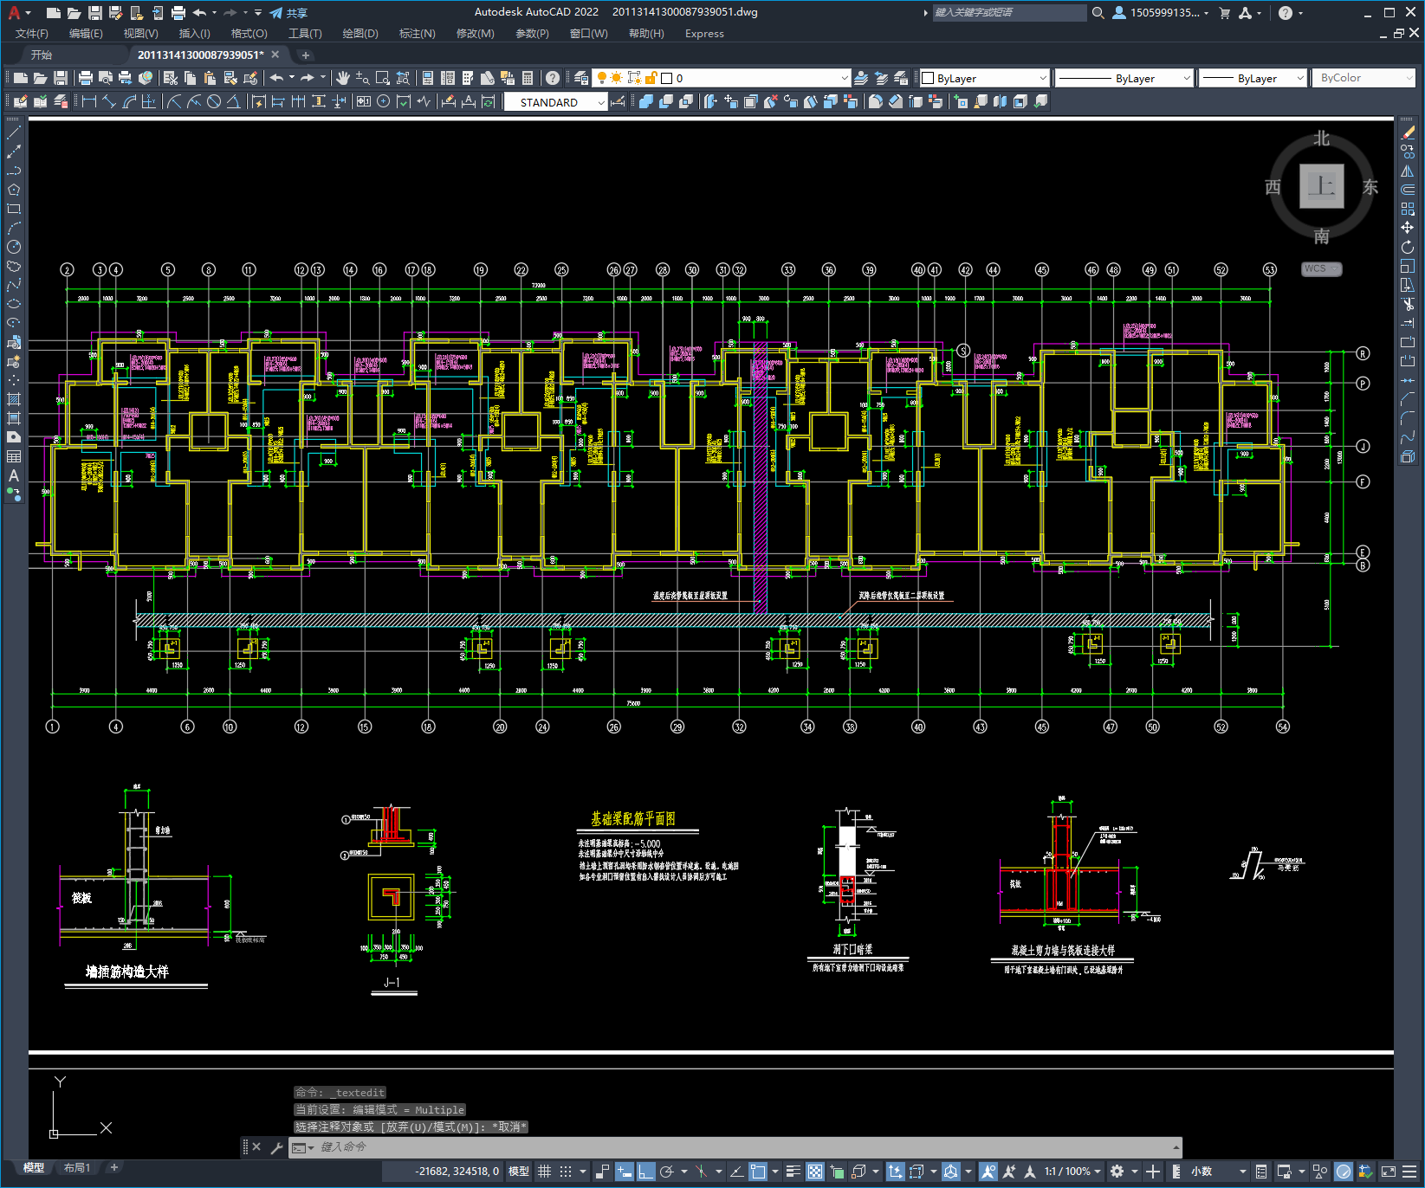
Task: Click the keyword search box in title bar
Action: (x=1009, y=13)
